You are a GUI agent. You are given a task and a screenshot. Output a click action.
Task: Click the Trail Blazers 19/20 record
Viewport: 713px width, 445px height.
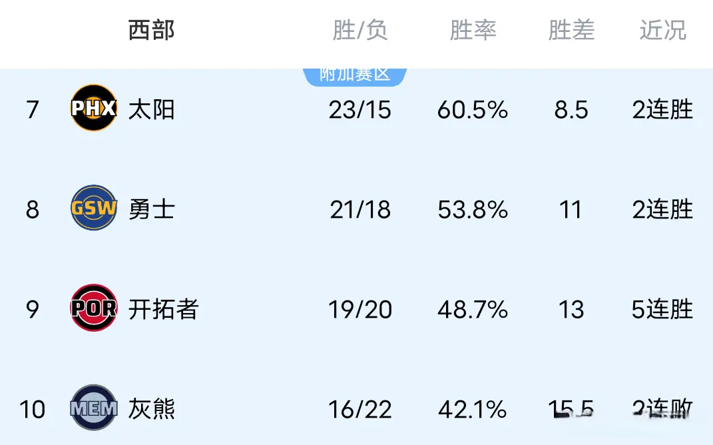[359, 310]
